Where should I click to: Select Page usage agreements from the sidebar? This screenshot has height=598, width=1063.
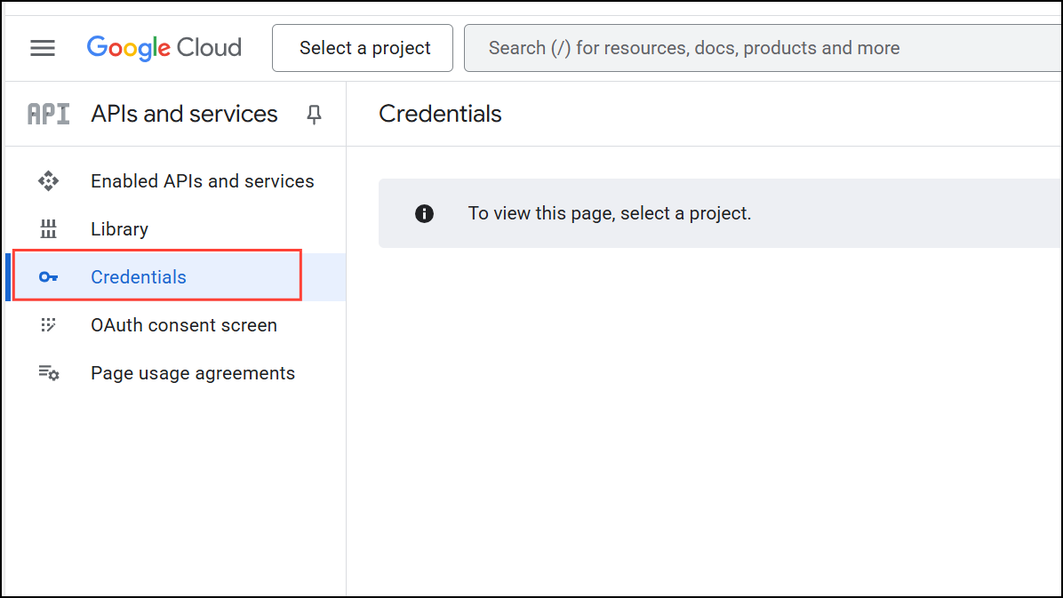(192, 372)
